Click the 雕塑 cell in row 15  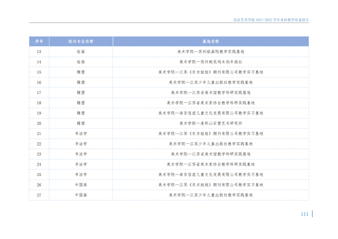click(x=81, y=72)
